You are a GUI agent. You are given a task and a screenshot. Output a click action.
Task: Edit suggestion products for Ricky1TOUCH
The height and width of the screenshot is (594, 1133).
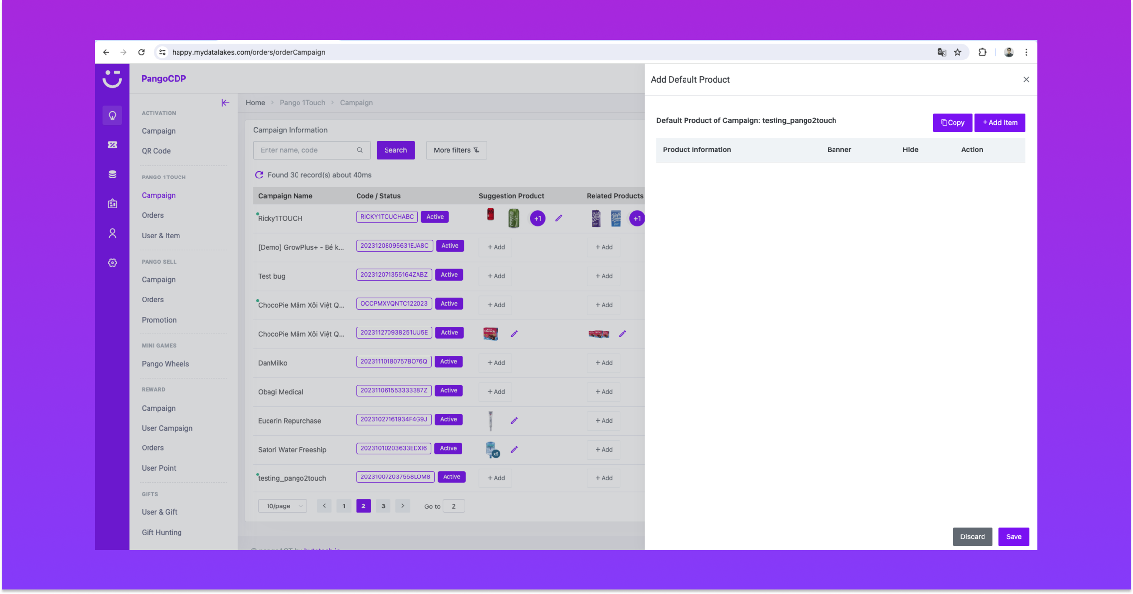559,218
